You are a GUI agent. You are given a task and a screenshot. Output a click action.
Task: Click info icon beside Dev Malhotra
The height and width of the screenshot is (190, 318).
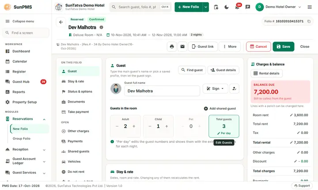coord(101,27)
